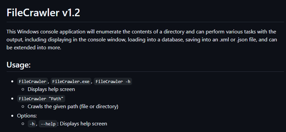Click the bullet before Options:
This screenshot has height=132, width=286.
coord(12,116)
